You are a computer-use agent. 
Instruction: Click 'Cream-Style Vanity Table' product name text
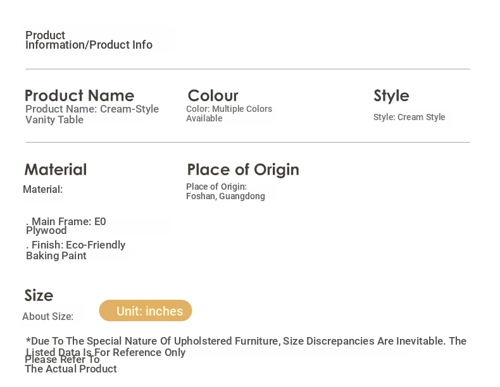coord(92,114)
